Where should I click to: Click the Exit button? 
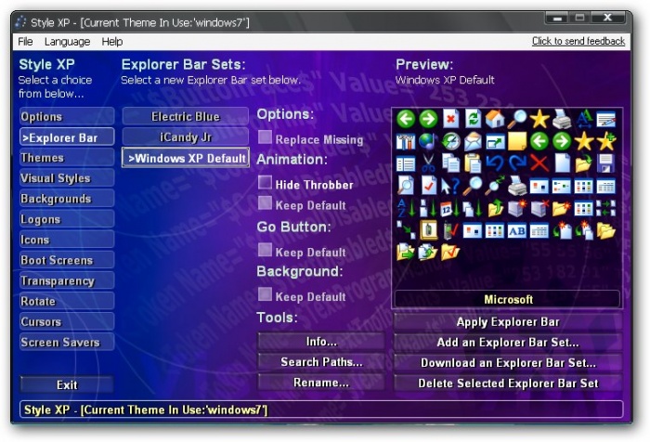click(67, 384)
